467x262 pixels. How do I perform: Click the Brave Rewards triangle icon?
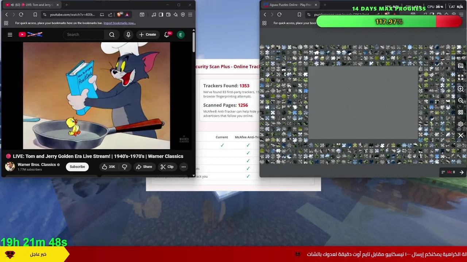[127, 15]
